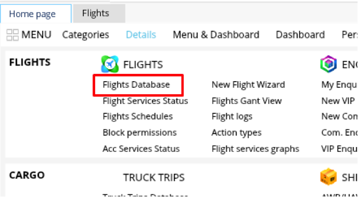Viewport: 358px width, 197px height.
Task: Open Flight services graphs link
Action: 255,149
